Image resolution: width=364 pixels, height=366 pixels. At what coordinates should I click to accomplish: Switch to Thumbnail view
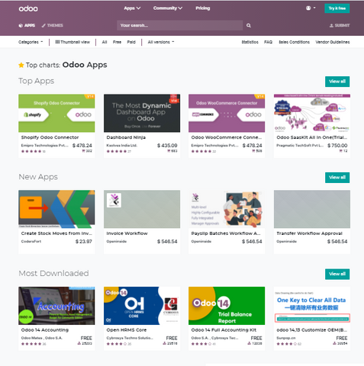(x=72, y=42)
